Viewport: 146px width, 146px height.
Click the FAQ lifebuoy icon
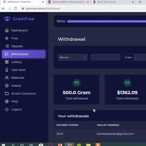tap(7, 101)
